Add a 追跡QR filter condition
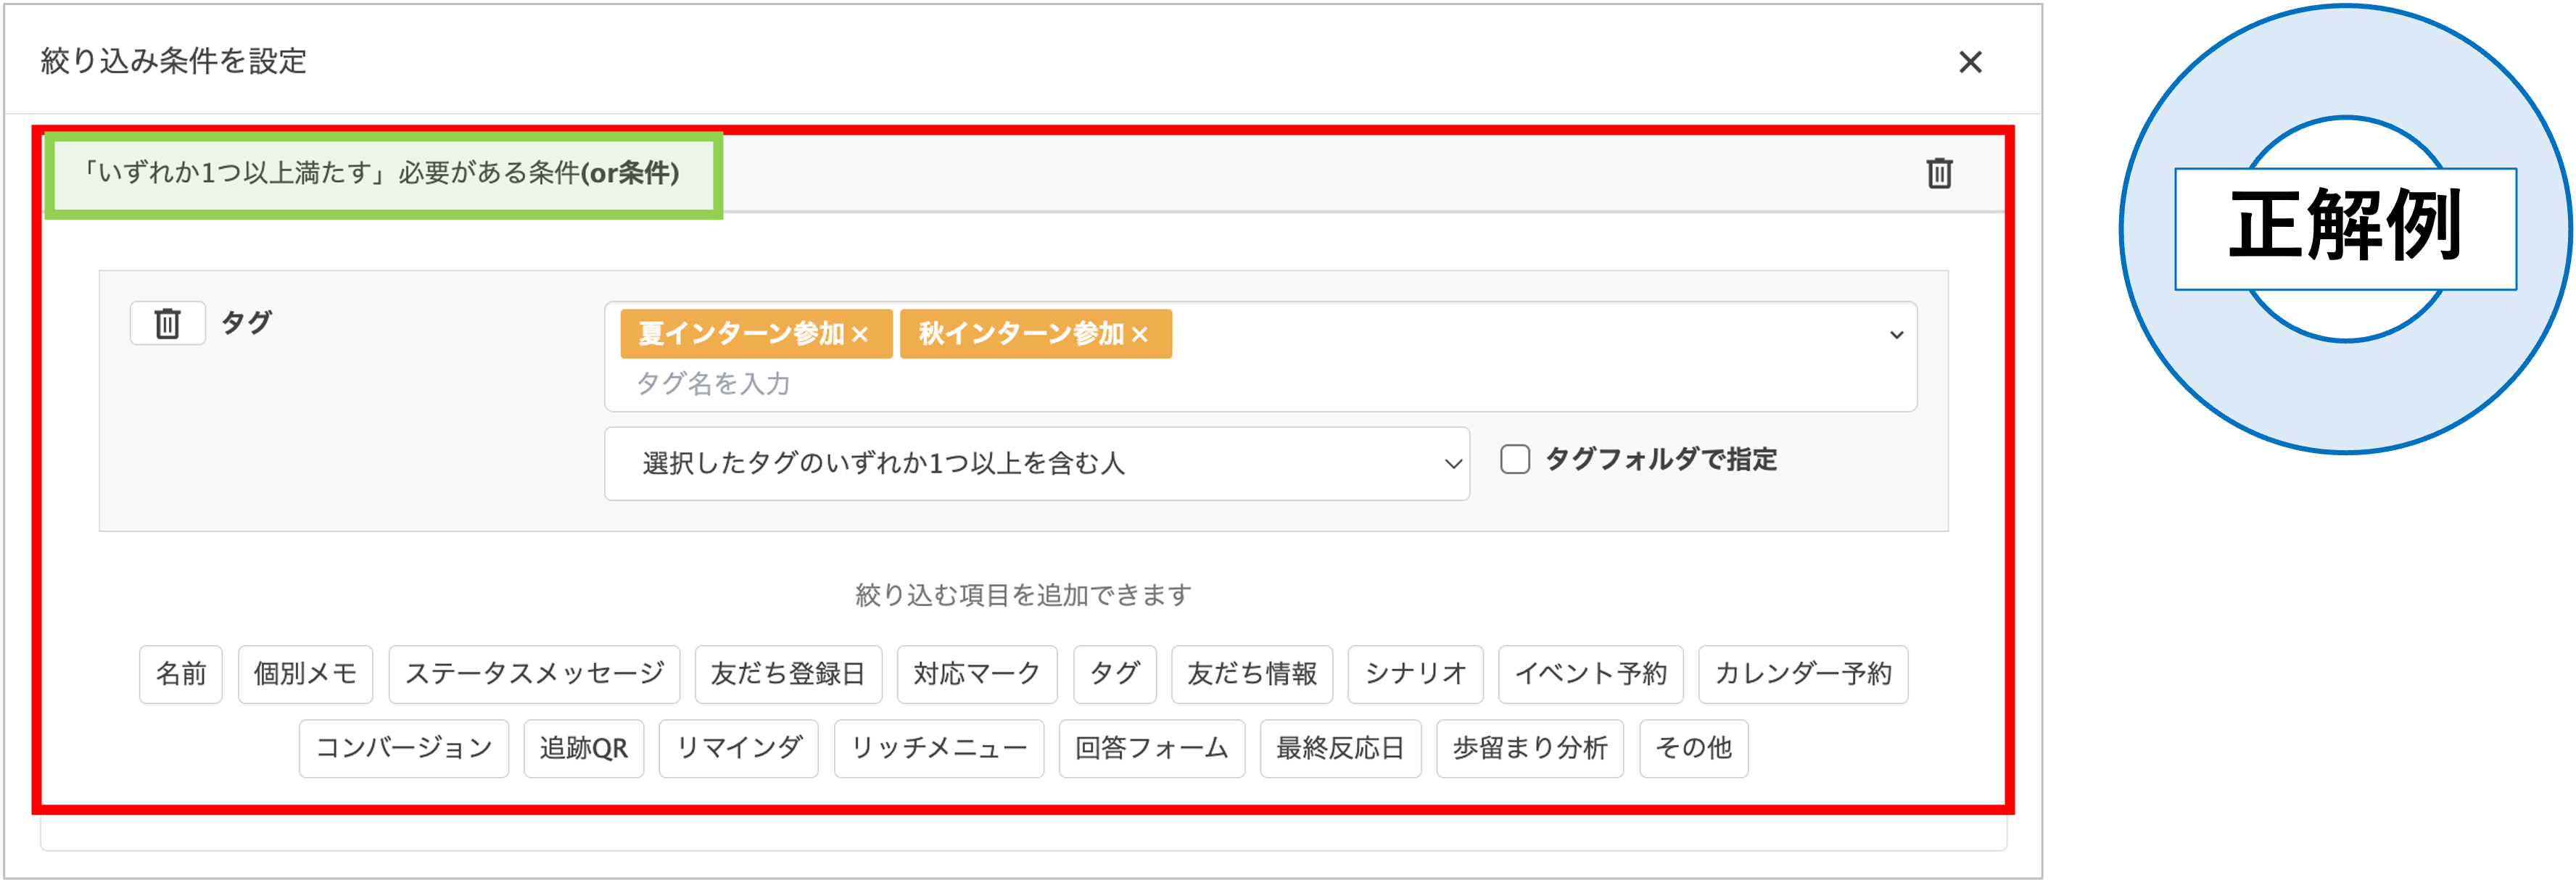 (584, 748)
